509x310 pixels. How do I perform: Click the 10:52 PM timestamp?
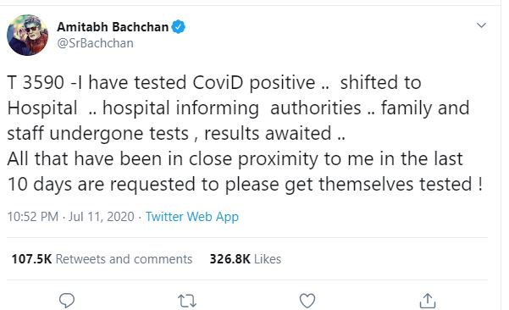pos(33,217)
